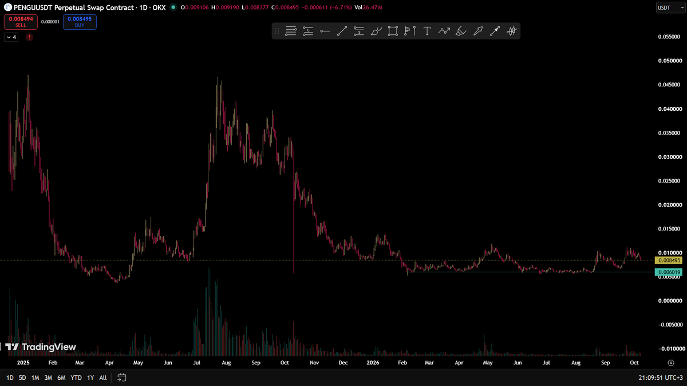Grab the drawing toolbar's dotted handle
This screenshot has height=386, width=687.
point(277,31)
